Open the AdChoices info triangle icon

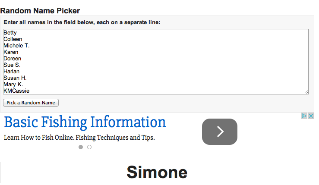pyautogui.click(x=305, y=116)
